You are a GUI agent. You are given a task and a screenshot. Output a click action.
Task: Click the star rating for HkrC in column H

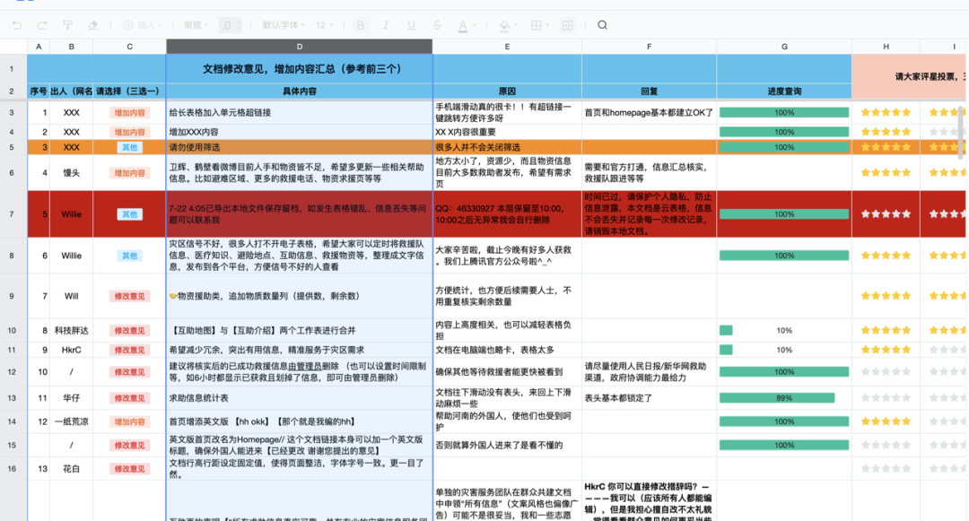pyautogui.click(x=886, y=350)
